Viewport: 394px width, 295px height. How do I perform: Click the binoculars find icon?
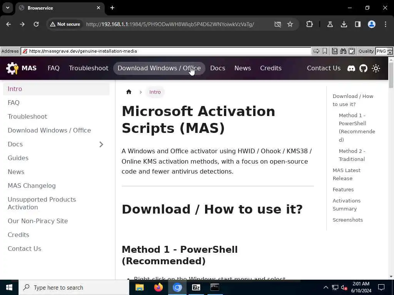tap(343, 51)
